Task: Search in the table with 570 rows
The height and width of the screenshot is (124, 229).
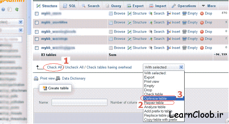Action: (157, 14)
